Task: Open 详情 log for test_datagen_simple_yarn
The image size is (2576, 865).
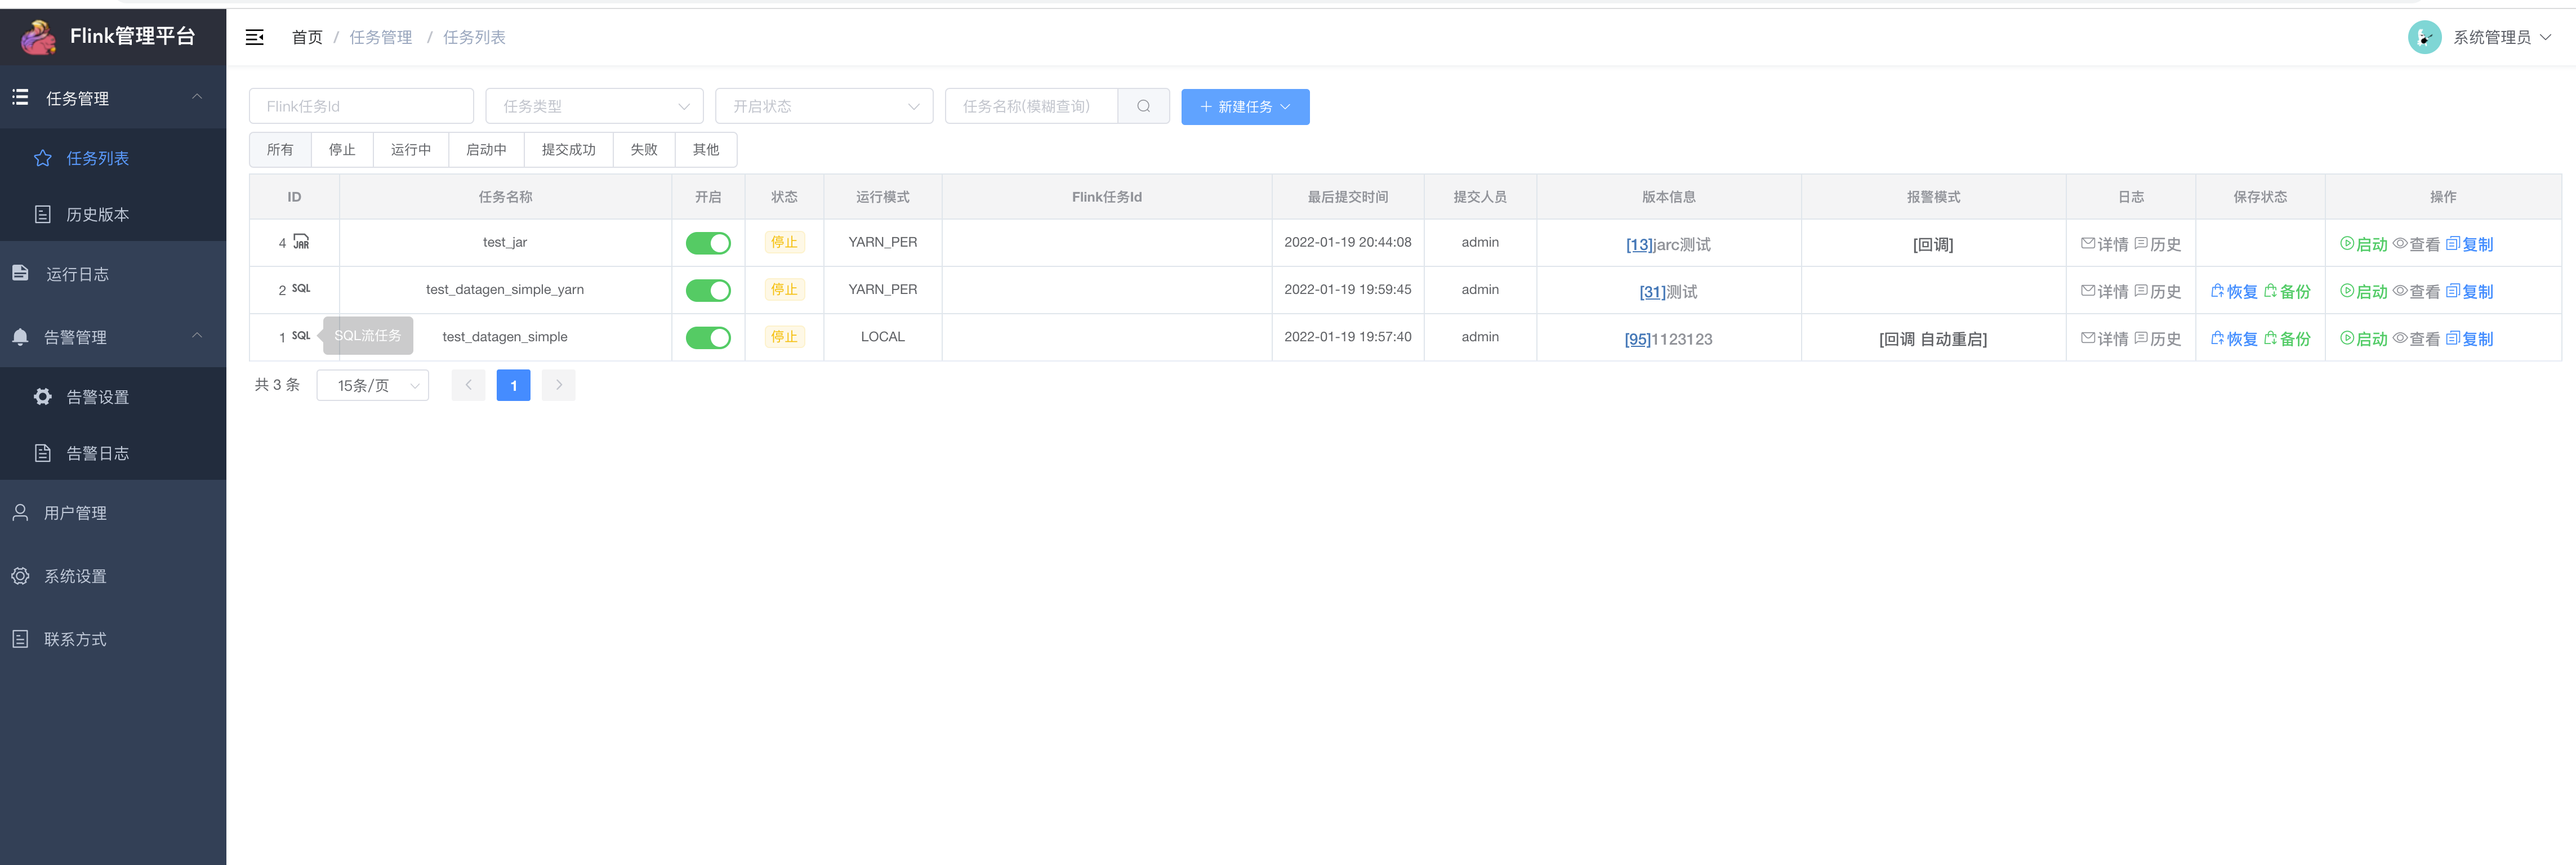Action: coord(2105,291)
